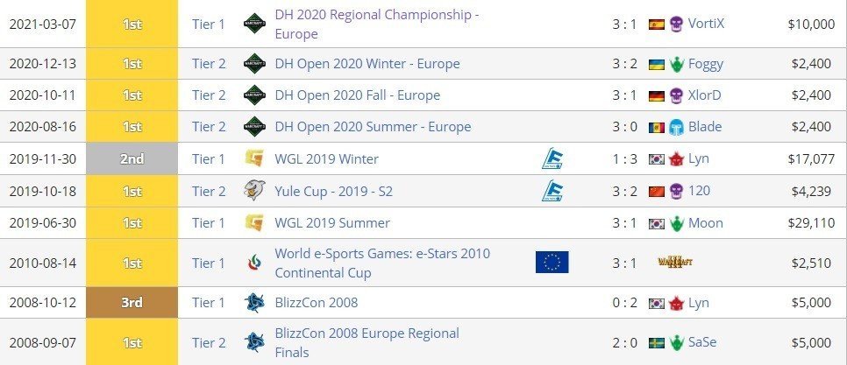Open BlizzCon 2008 Europe Regional Finals link
847x365 pixels.
tap(367, 342)
